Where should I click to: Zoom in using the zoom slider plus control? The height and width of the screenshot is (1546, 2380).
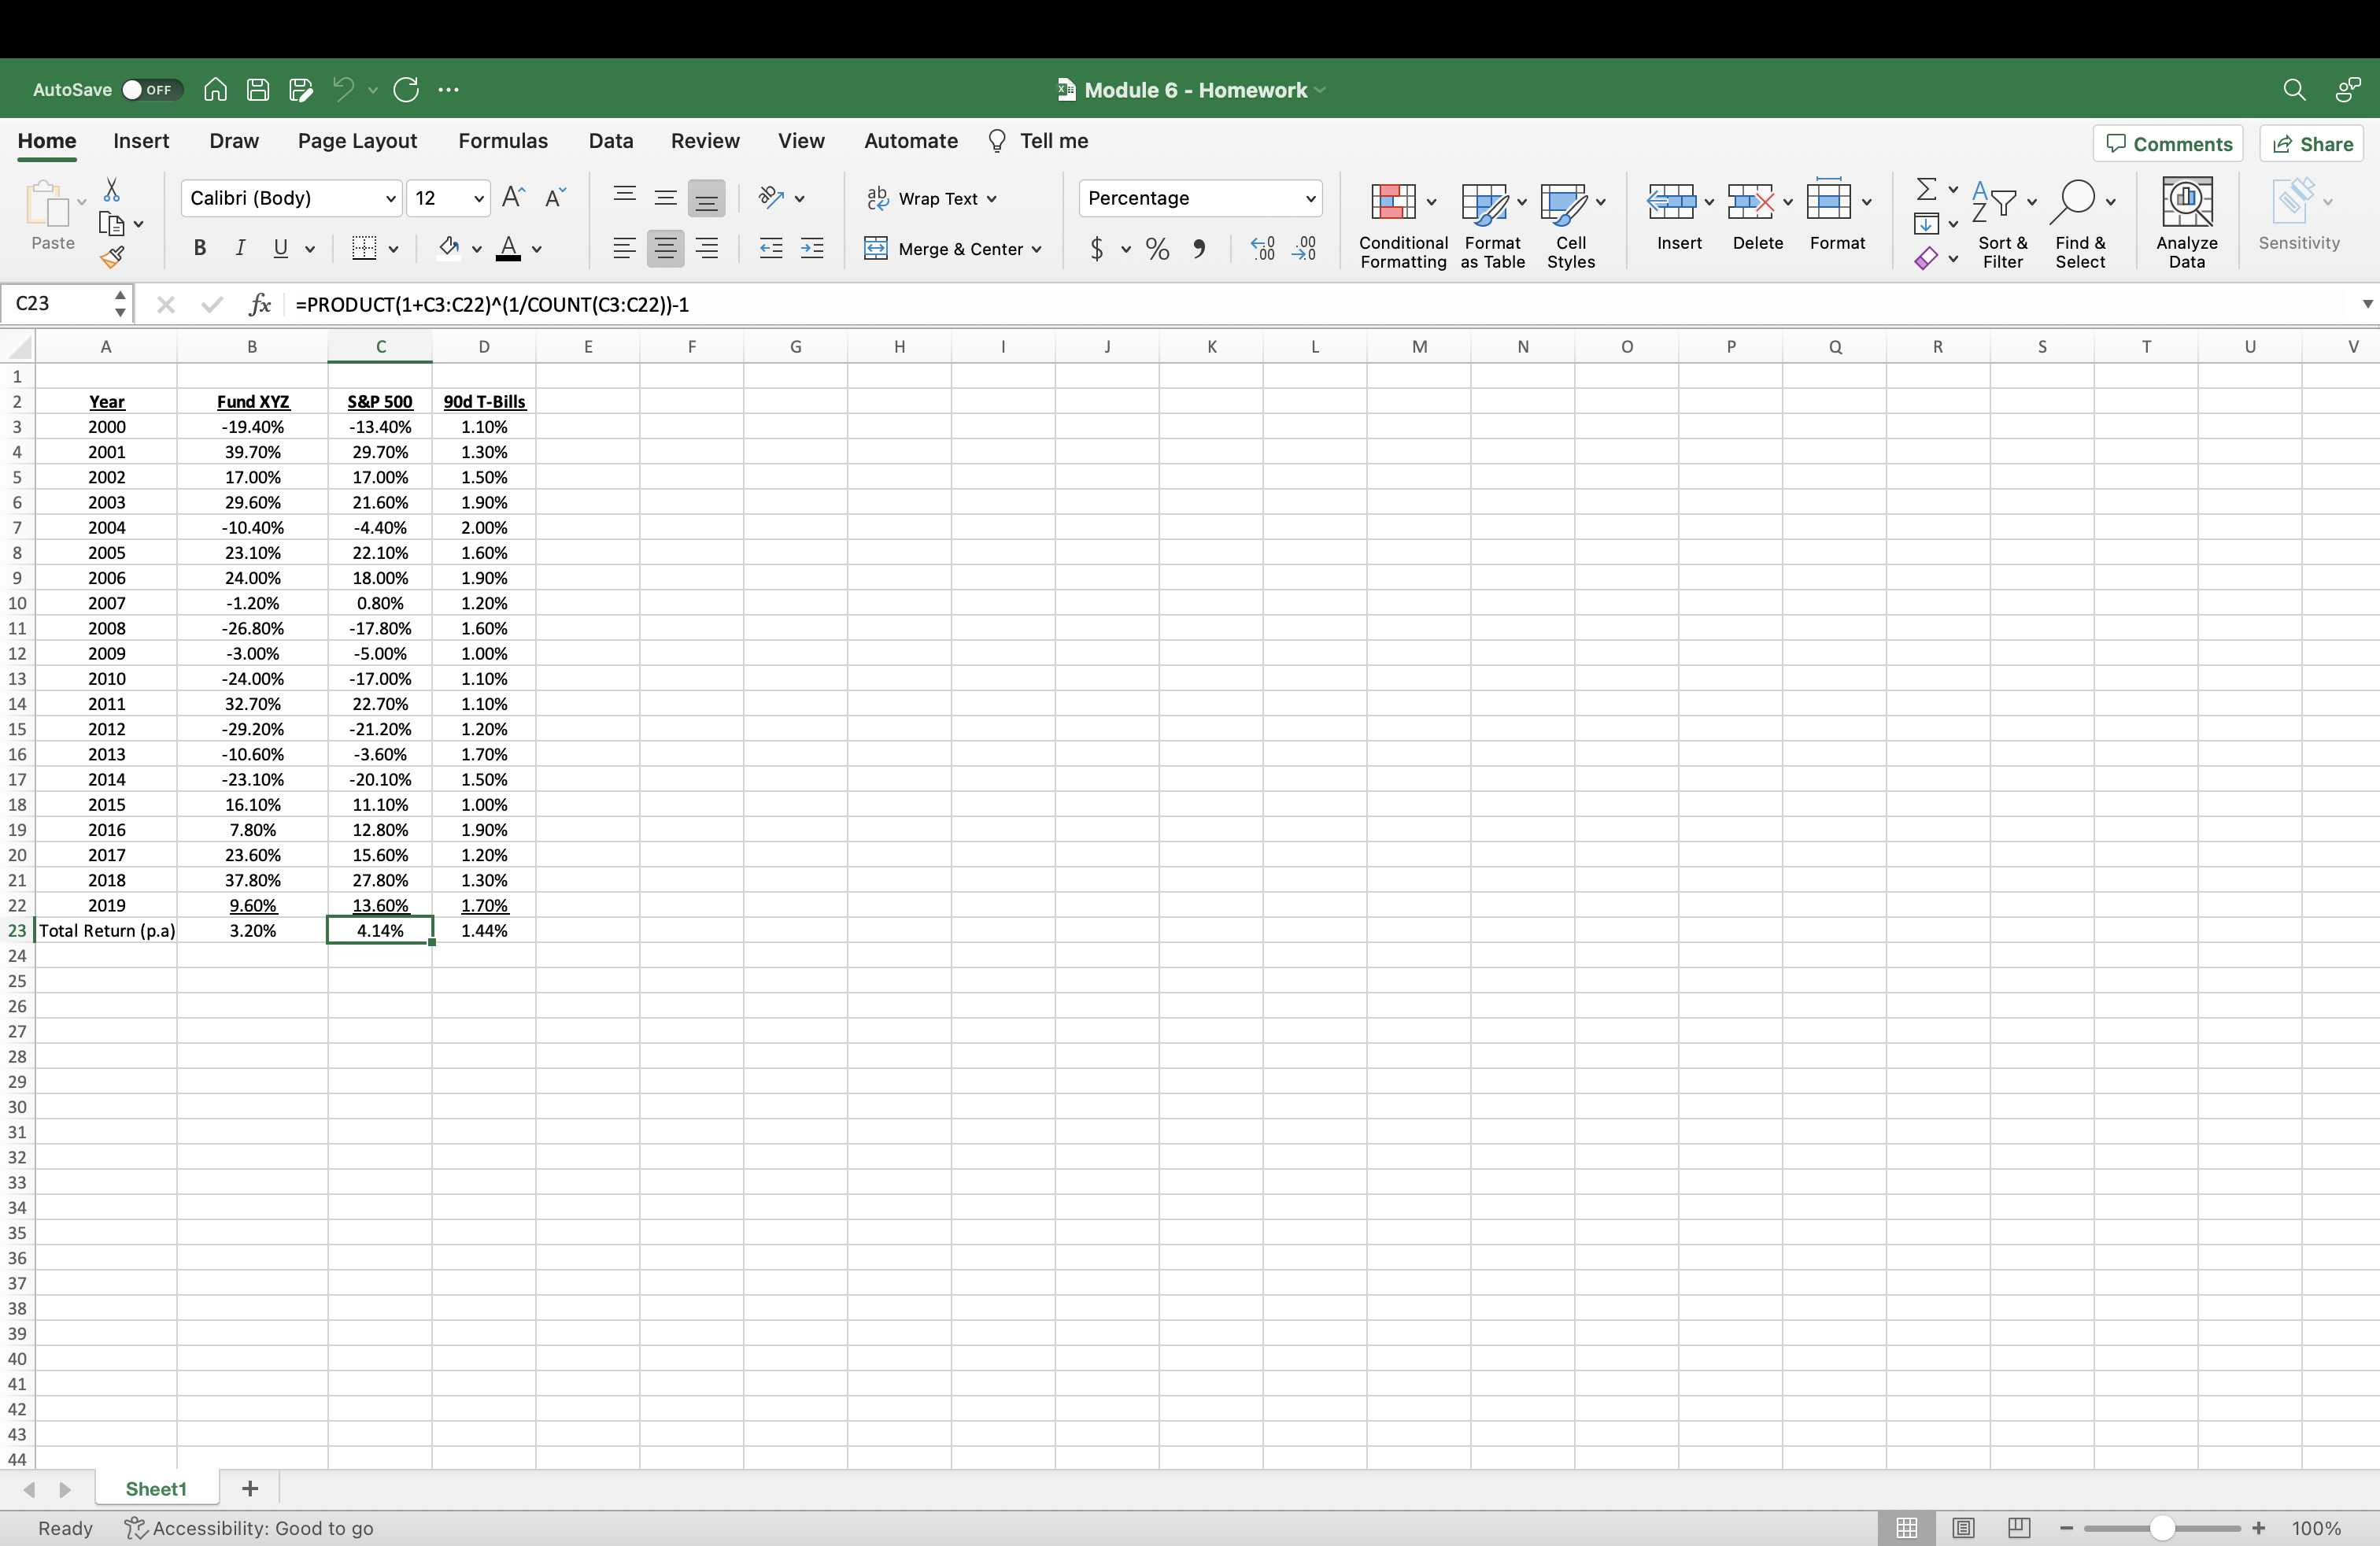pos(2259,1528)
